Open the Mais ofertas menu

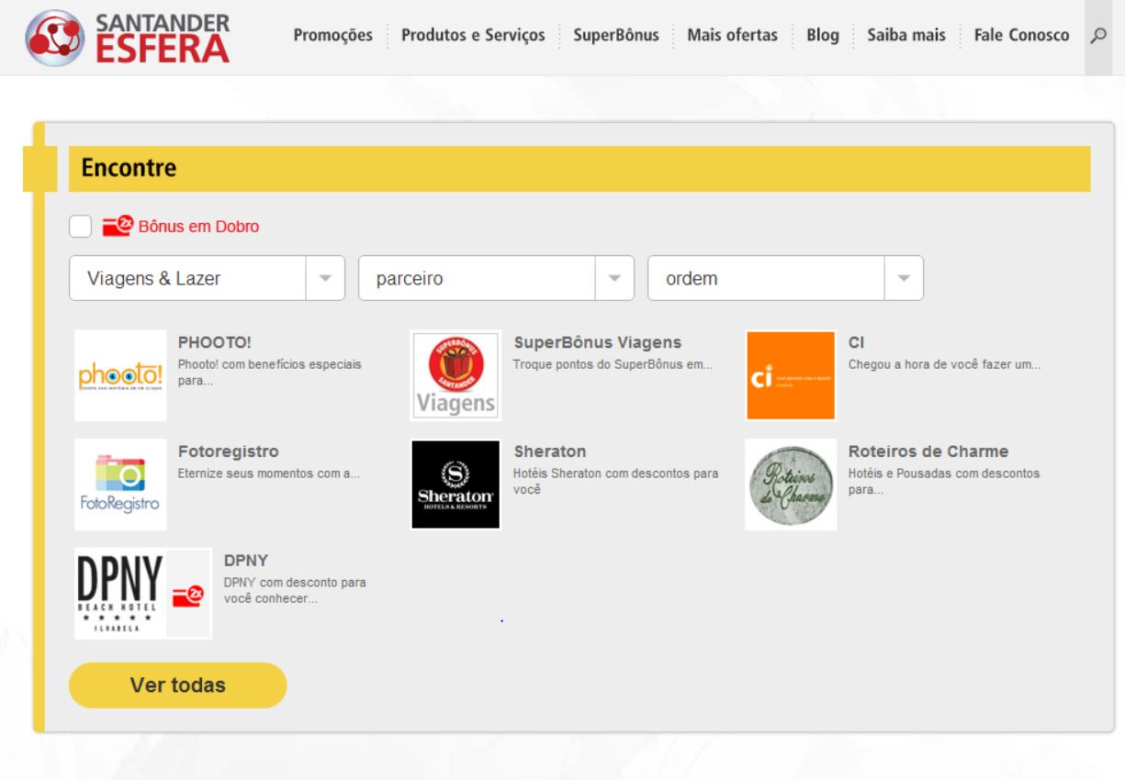click(x=733, y=36)
